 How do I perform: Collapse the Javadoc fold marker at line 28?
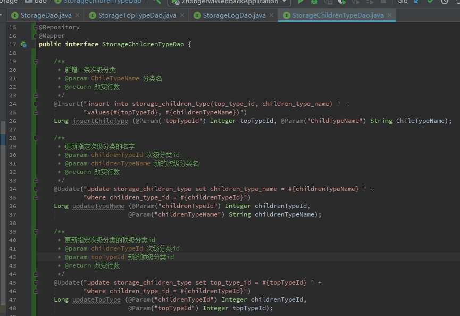(36, 138)
